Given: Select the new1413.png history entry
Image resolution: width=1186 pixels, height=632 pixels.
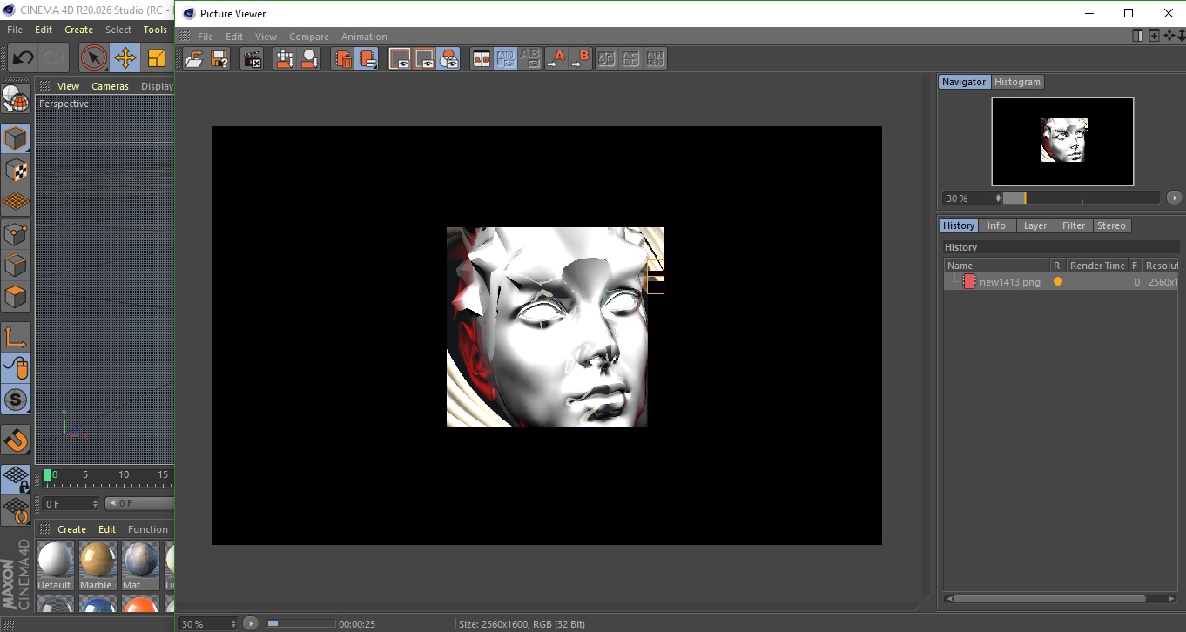Looking at the screenshot, I should pyautogui.click(x=1009, y=282).
